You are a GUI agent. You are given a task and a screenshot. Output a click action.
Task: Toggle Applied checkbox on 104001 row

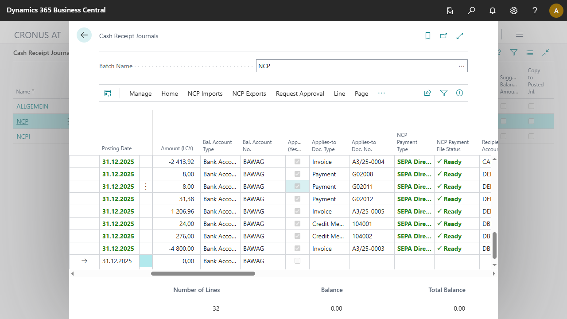tap(297, 224)
